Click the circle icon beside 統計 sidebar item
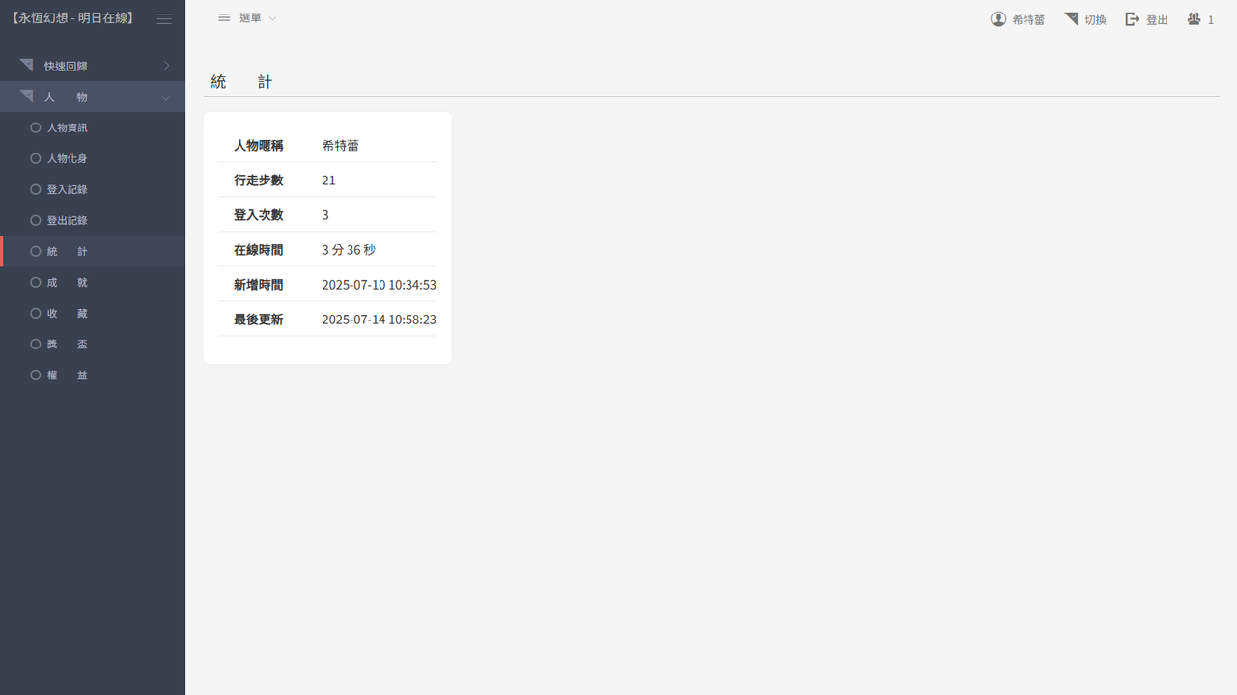The height and width of the screenshot is (695, 1237). [36, 251]
